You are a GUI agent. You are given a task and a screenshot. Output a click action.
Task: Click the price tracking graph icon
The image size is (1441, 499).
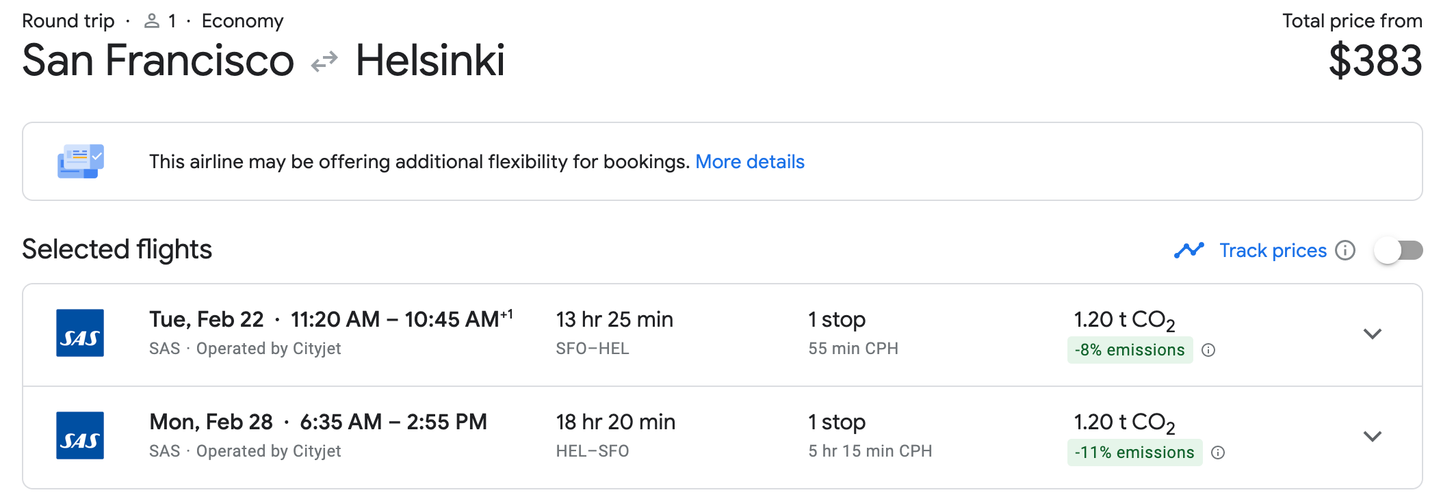[1189, 251]
